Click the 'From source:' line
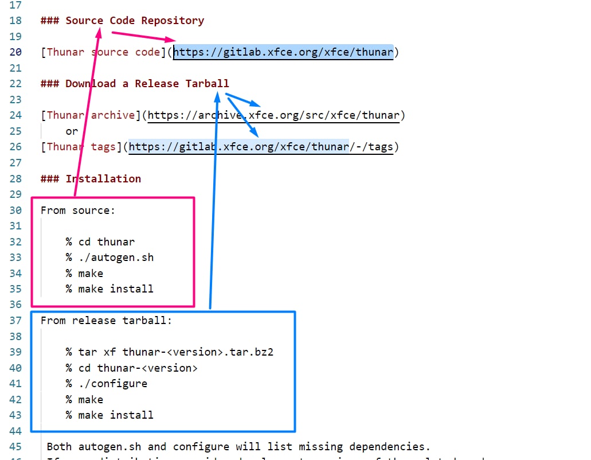This screenshot has width=591, height=460. tap(78, 210)
